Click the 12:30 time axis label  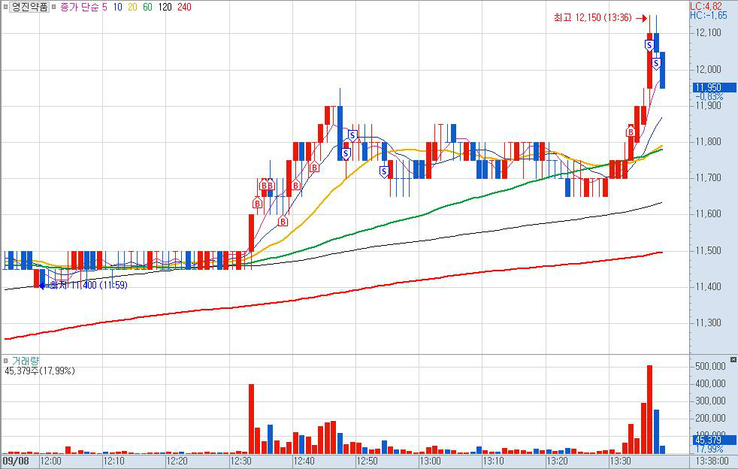pos(241,460)
